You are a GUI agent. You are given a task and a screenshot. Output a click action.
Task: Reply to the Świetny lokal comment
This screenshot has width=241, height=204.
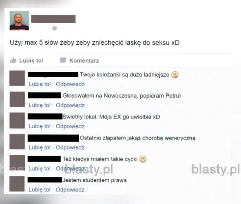point(70,126)
